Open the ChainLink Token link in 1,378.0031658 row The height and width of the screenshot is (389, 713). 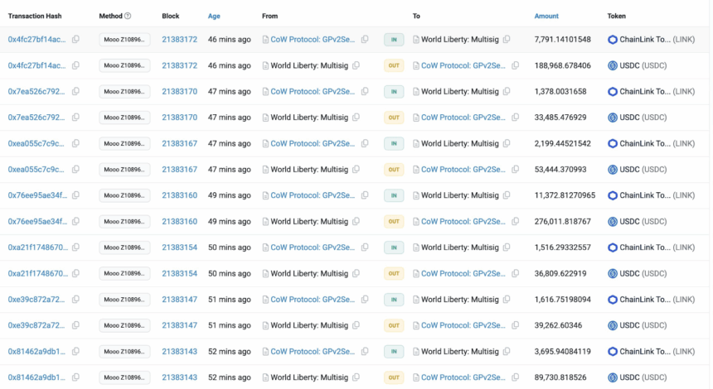657,91
